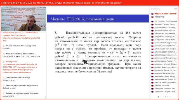Select participant Минаева Галина Петро…
The width and height of the screenshot is (179, 100).
click(x=165, y=24)
